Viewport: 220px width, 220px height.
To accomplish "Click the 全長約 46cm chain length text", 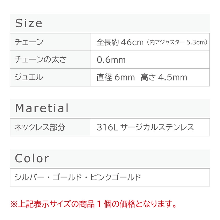I will point(120,42).
